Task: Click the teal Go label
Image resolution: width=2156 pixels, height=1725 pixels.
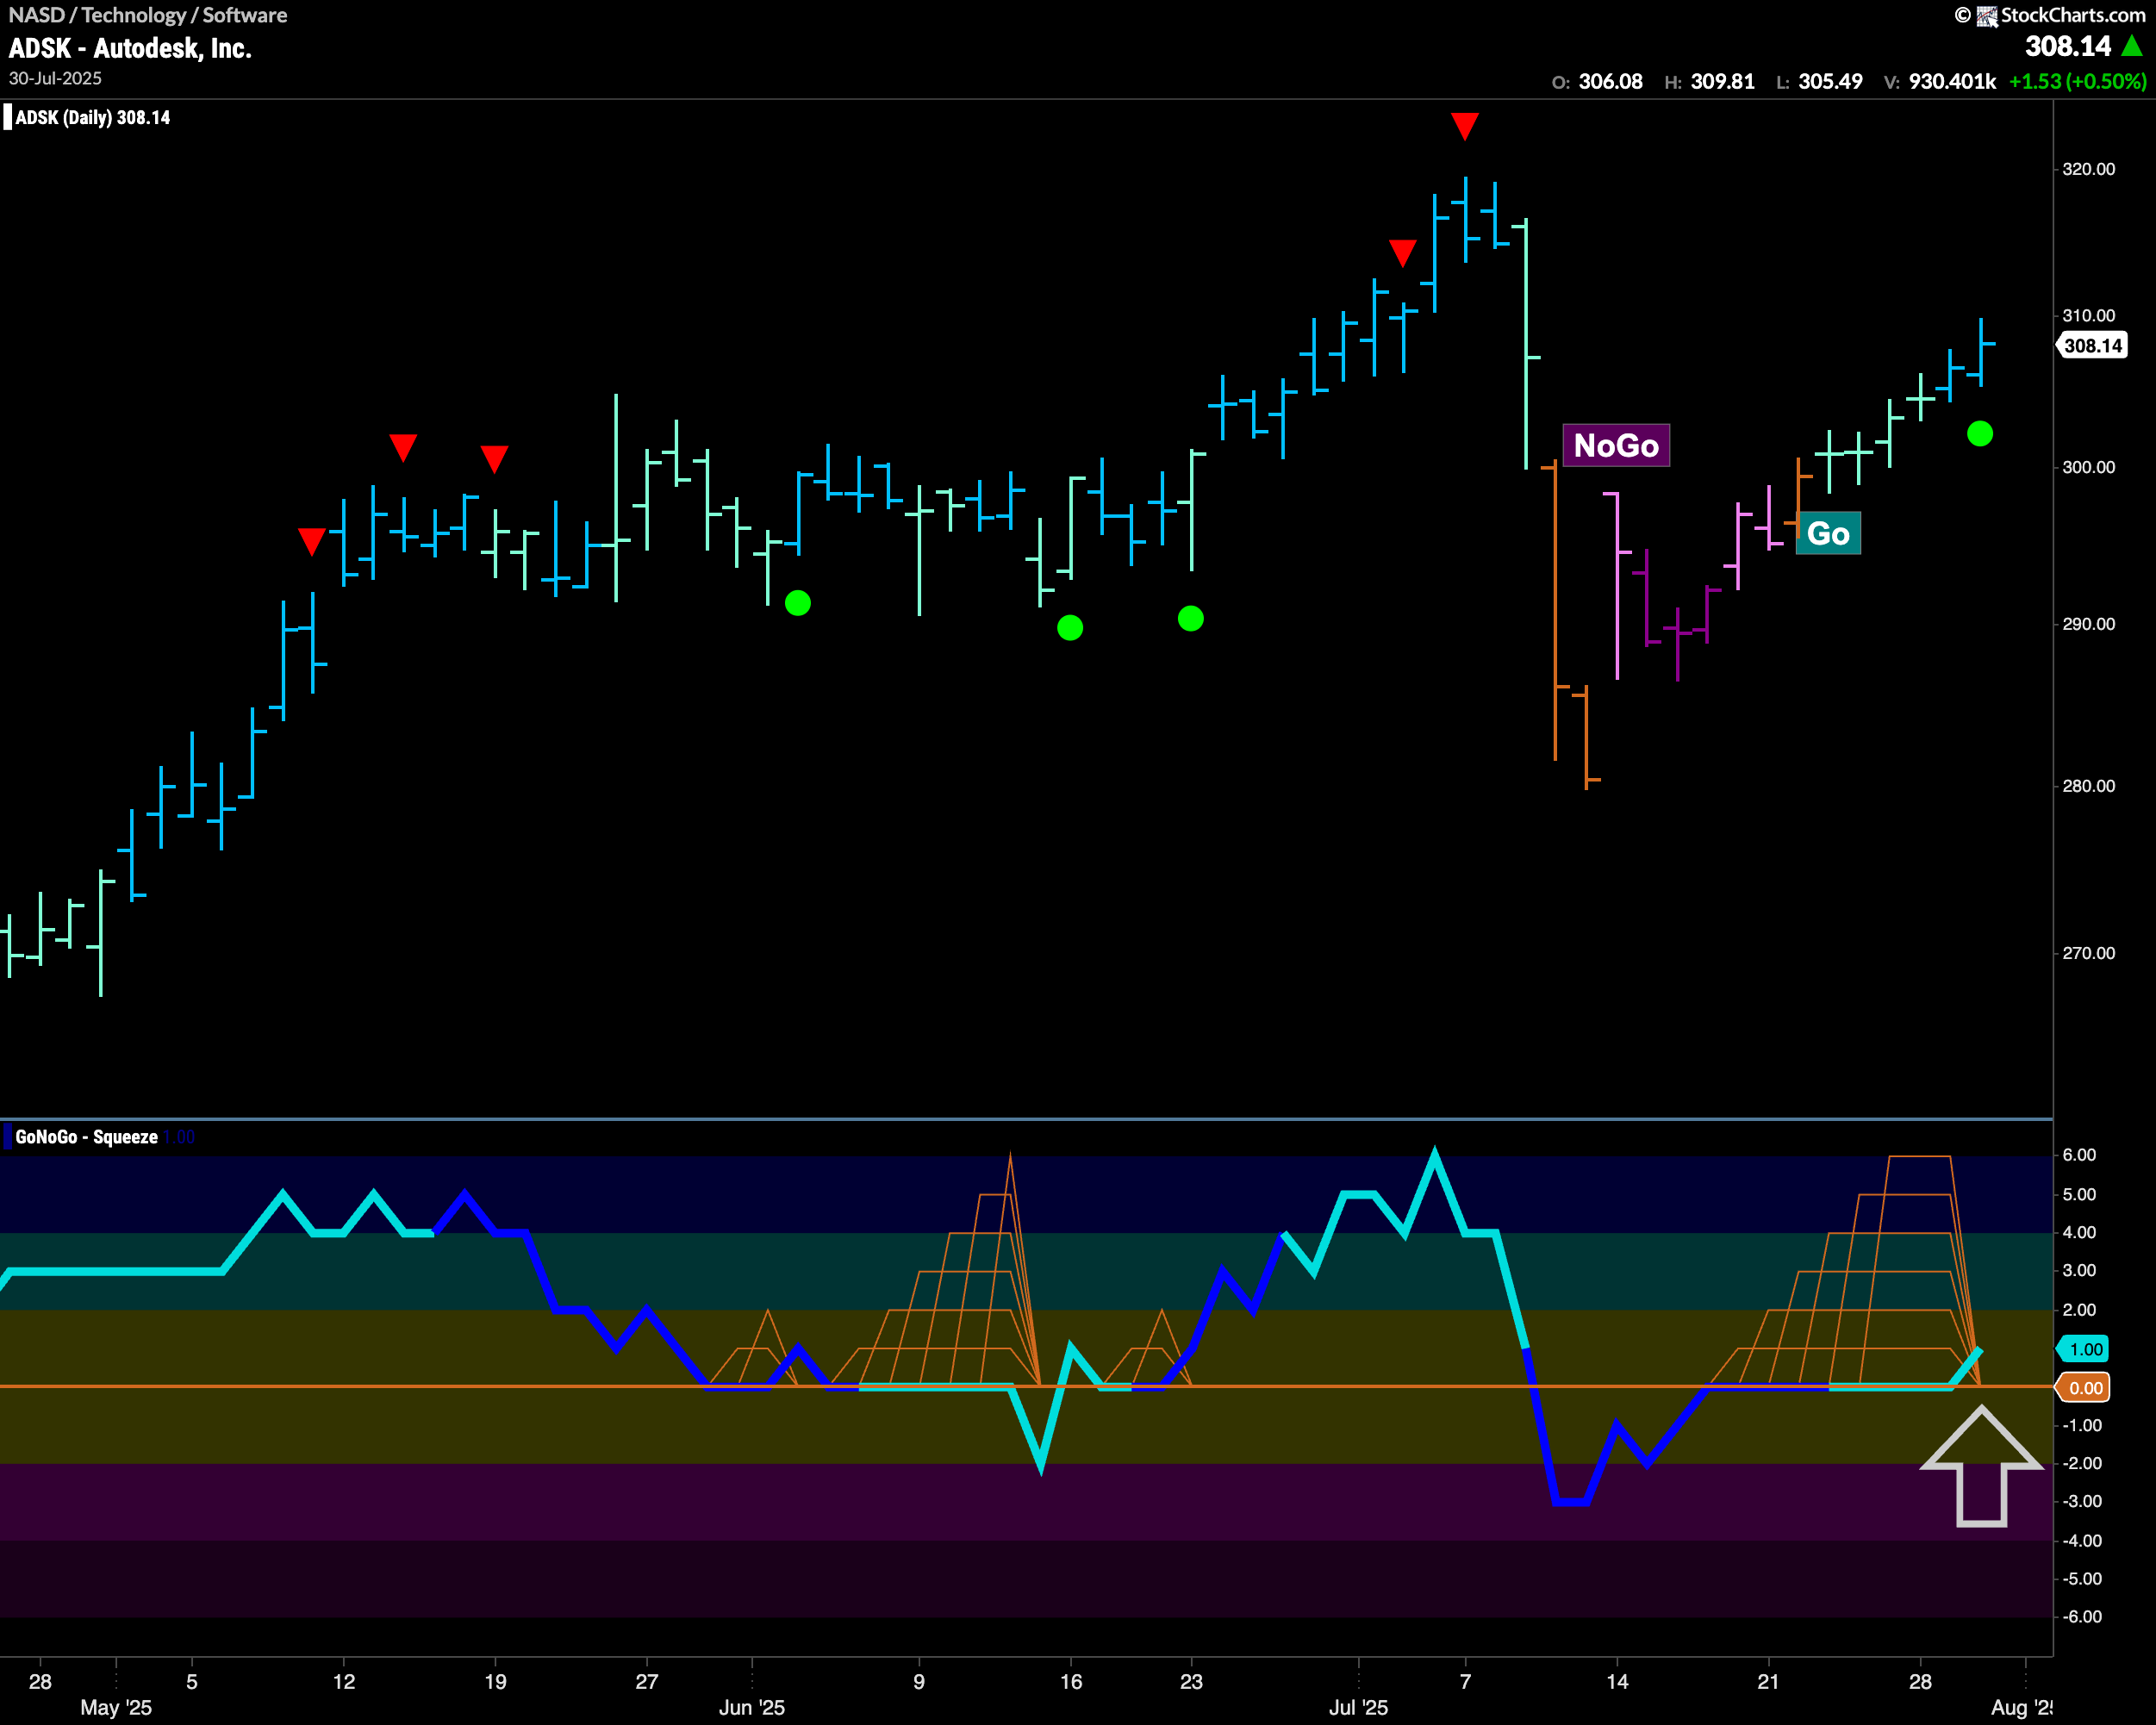Action: (1828, 533)
